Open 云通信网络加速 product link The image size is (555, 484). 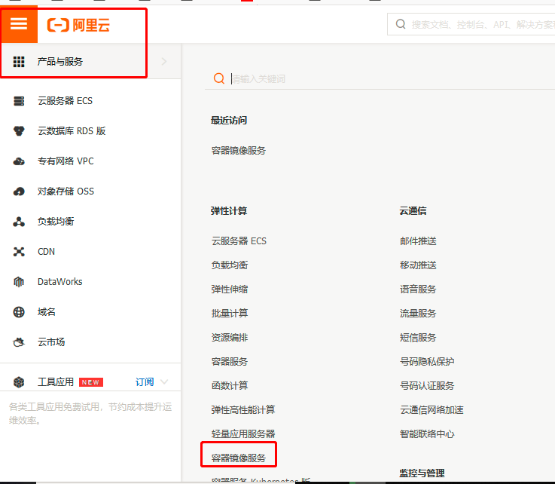pyautogui.click(x=431, y=410)
